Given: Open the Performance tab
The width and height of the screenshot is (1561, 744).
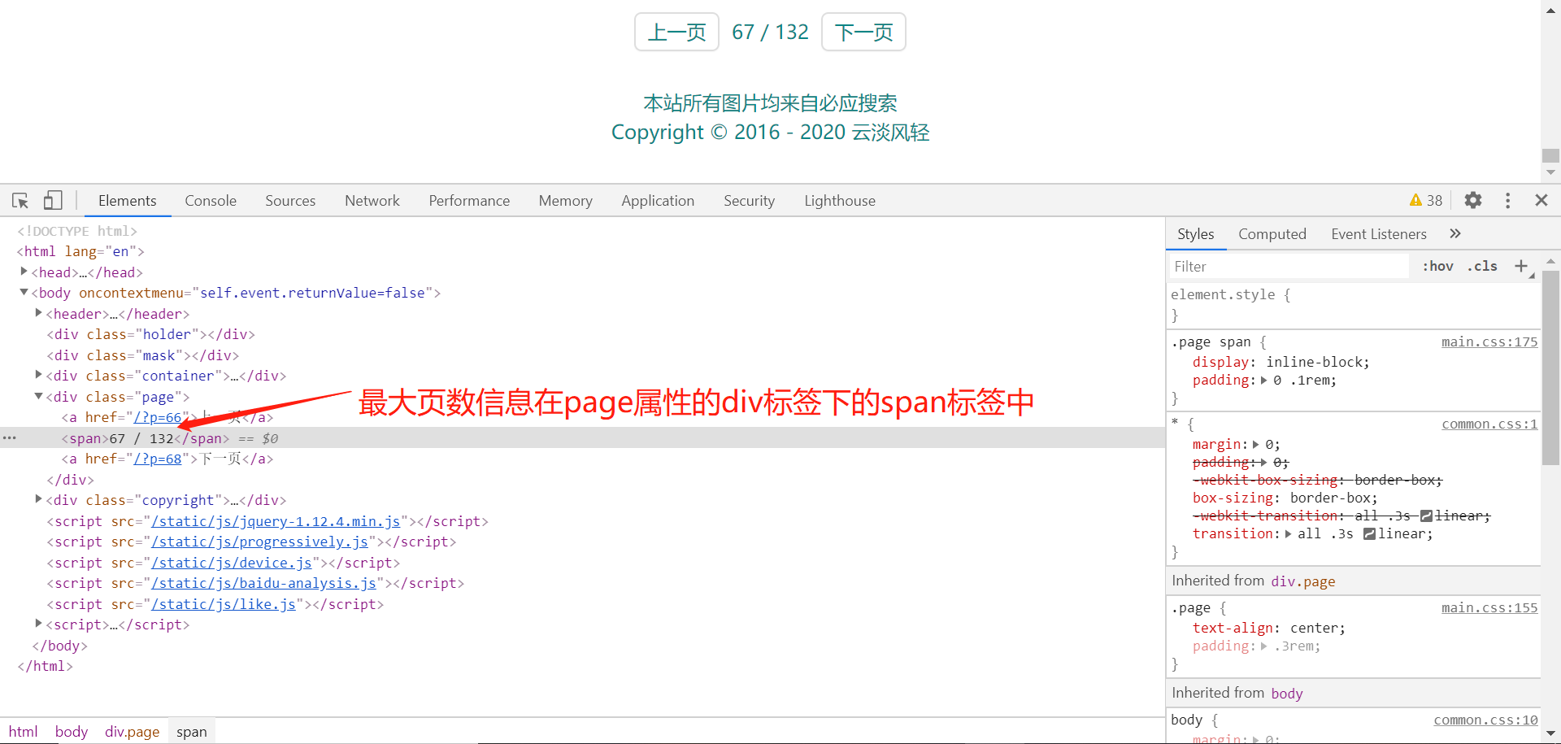Looking at the screenshot, I should 469,201.
